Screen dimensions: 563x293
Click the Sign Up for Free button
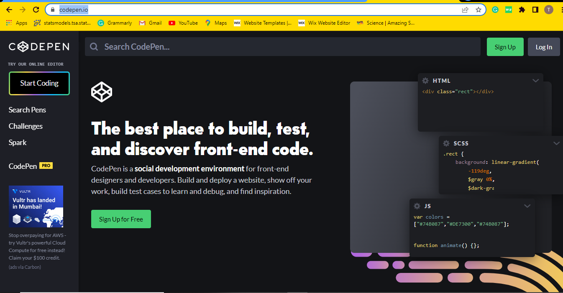tap(121, 219)
